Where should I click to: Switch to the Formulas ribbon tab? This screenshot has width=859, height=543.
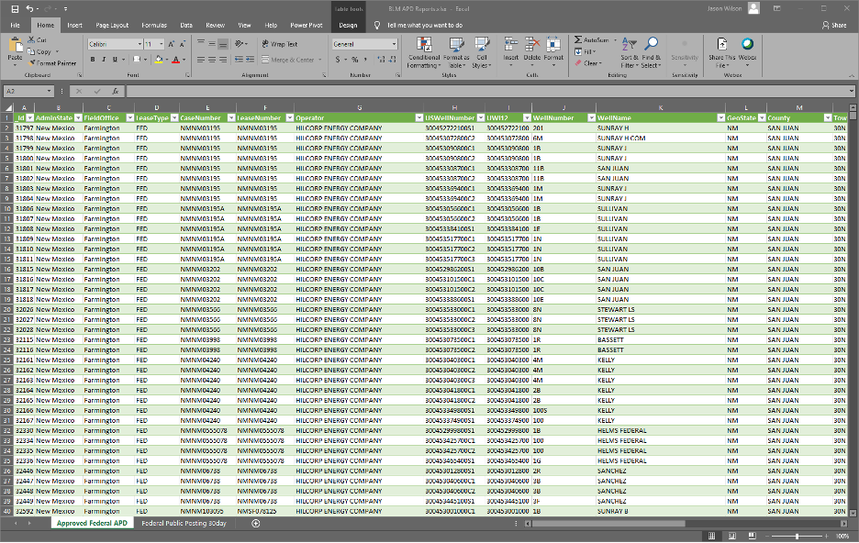154,25
